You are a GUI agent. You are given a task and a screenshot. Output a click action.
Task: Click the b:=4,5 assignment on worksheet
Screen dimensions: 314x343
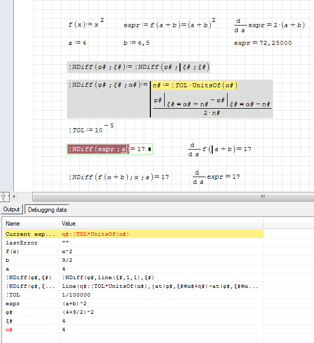click(137, 43)
